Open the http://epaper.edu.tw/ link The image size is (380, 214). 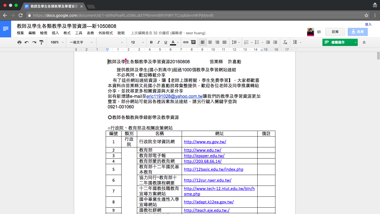(x=204, y=156)
